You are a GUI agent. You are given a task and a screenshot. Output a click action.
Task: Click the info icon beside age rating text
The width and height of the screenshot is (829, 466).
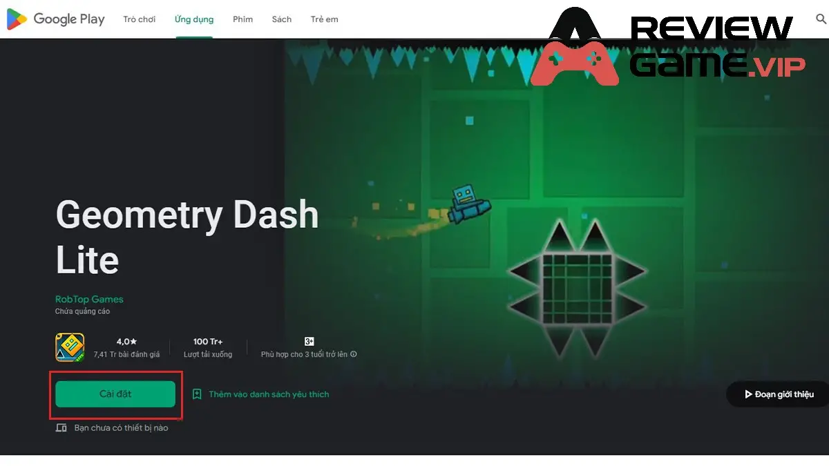click(x=354, y=354)
